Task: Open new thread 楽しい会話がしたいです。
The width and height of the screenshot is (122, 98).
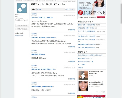Action: (x=85, y=58)
